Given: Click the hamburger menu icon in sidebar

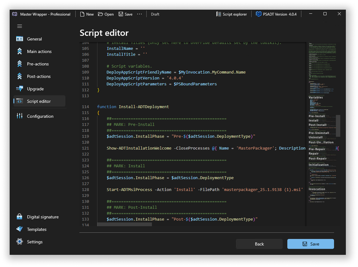Looking at the screenshot, I should click(20, 26).
